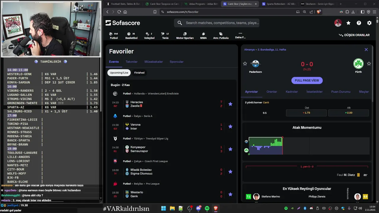Switch to the Takımlar tab

tap(131, 62)
